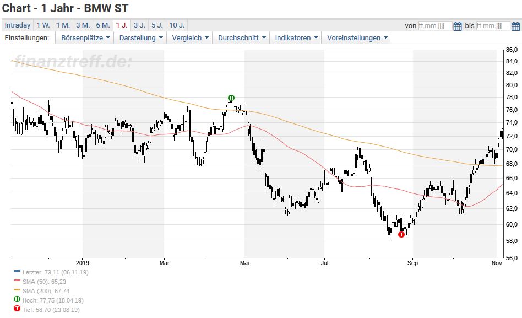The image size is (522, 318).
Task: Select the 5 J. time range tab
Action: click(157, 25)
